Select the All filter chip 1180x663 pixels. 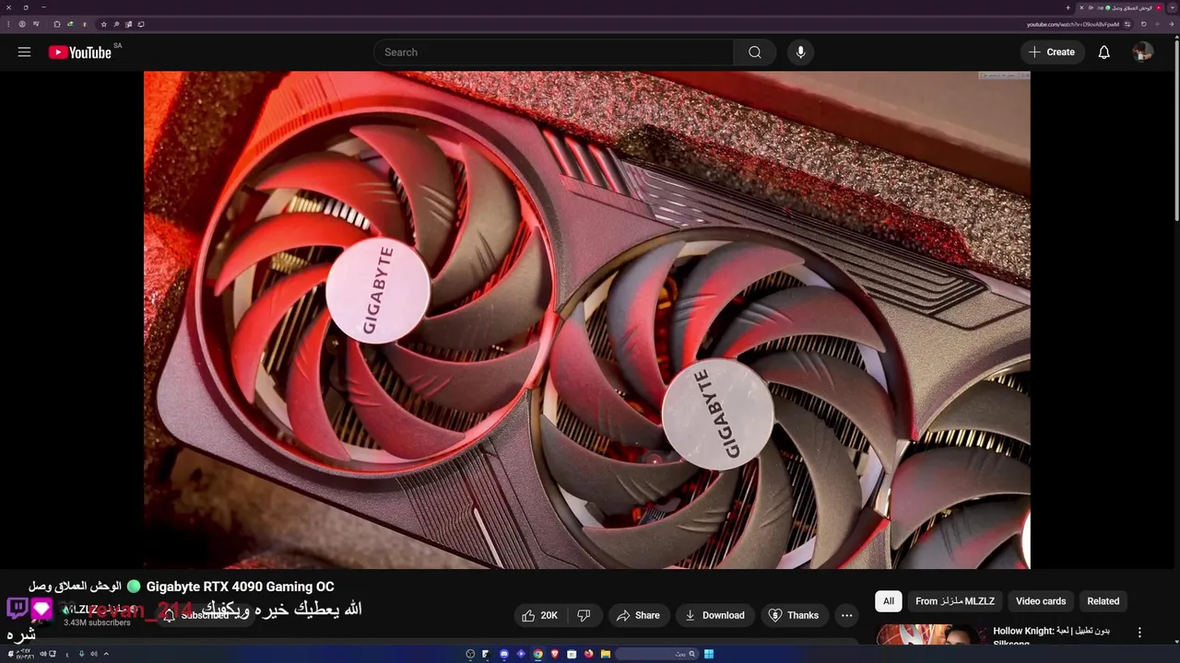889,601
